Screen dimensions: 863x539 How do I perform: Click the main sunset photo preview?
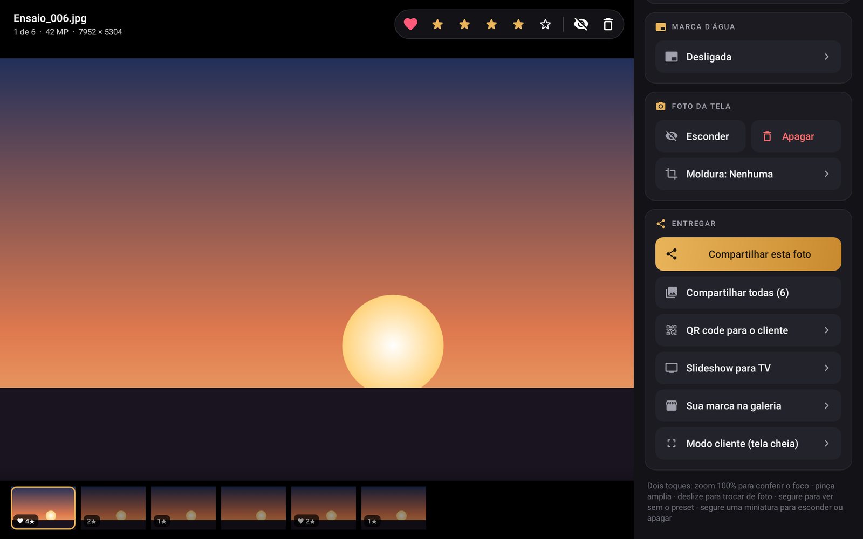click(x=317, y=269)
